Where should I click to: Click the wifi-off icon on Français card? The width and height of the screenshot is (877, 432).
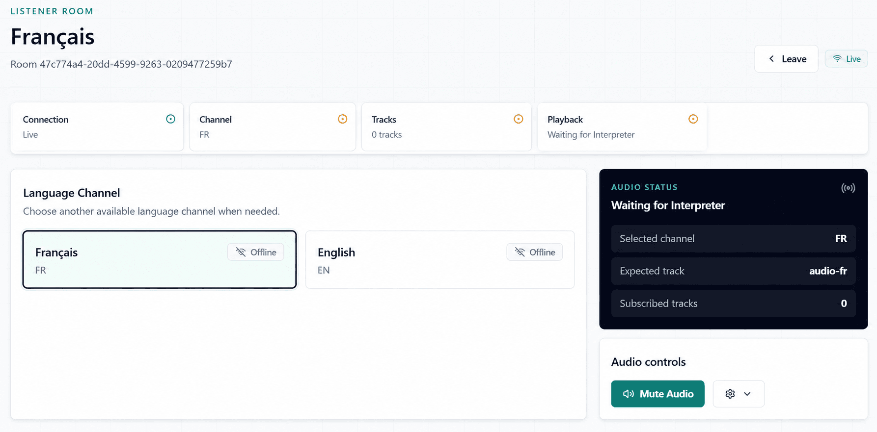click(241, 252)
